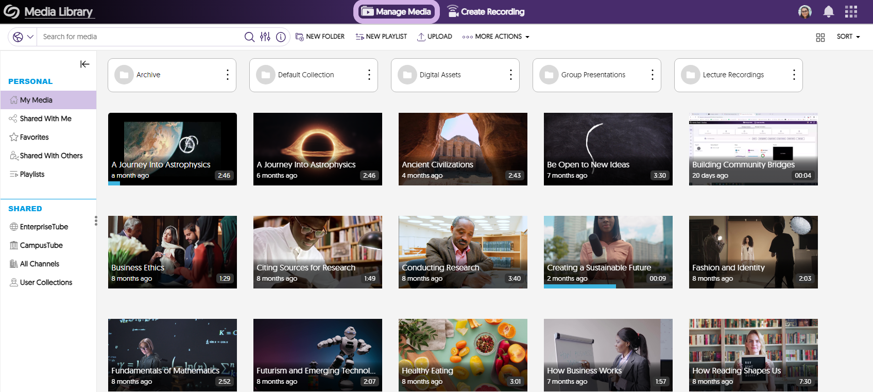Switch to the Create Recording tab

(486, 12)
